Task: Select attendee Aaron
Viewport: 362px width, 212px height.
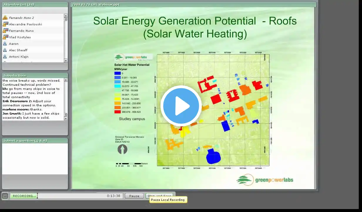Action: coord(14,44)
